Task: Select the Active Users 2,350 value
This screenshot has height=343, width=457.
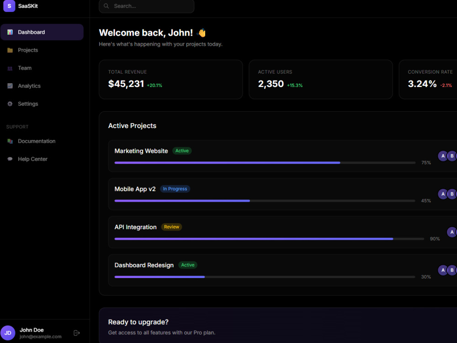Action: point(271,84)
